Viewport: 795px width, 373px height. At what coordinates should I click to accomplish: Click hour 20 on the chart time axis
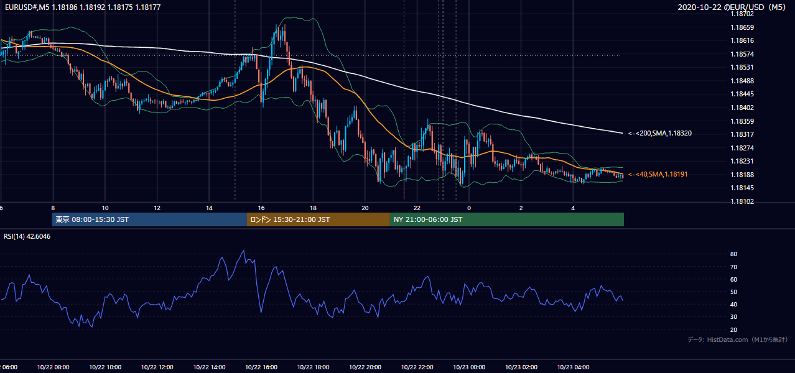365,208
